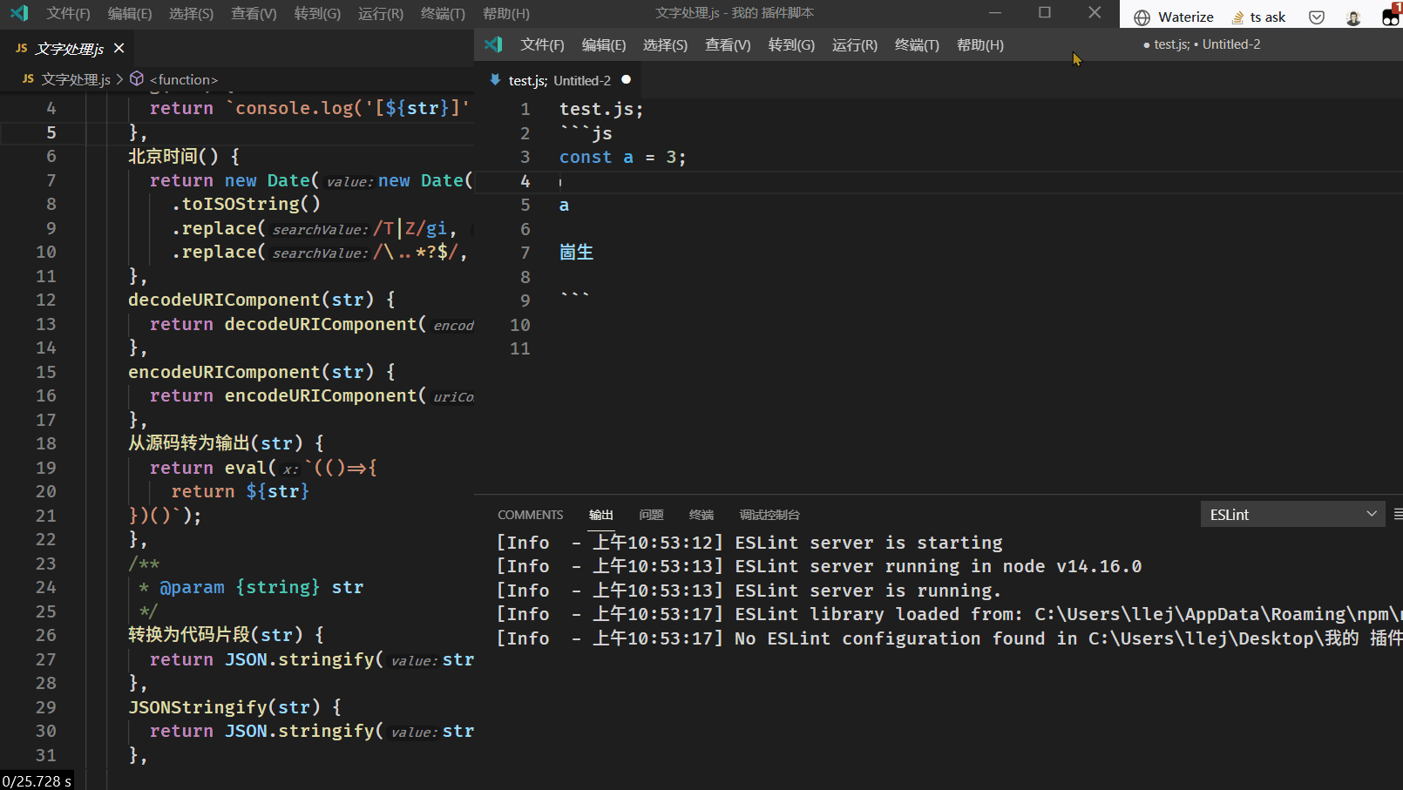1403x790 pixels.
Task: Open 编辑(E) menu in the Untitled-2 window
Action: pyautogui.click(x=604, y=45)
